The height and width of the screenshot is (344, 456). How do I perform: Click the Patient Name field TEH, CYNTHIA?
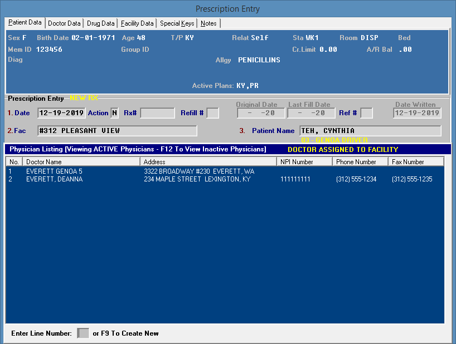[370, 131]
